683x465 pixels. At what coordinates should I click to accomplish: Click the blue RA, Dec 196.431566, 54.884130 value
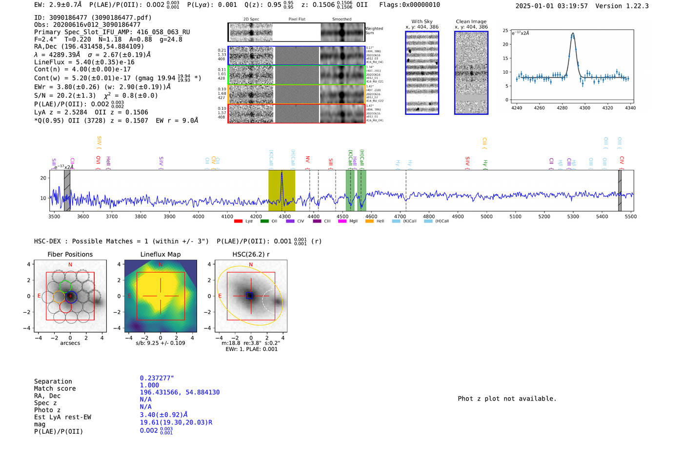click(x=180, y=392)
